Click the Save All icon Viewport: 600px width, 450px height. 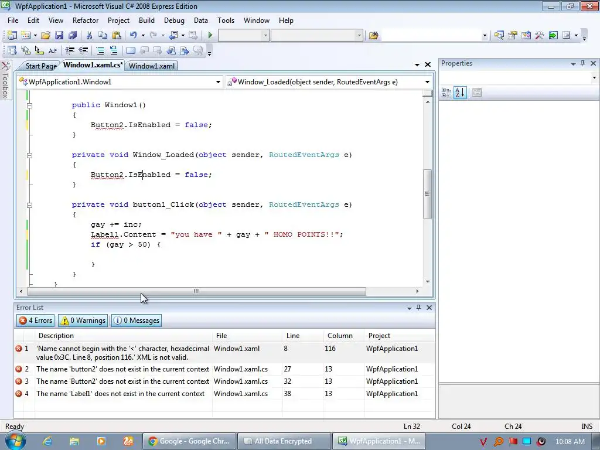[73, 36]
